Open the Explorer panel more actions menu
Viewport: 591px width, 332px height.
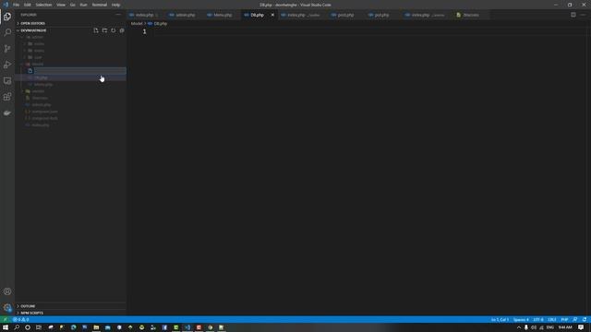coord(118,15)
